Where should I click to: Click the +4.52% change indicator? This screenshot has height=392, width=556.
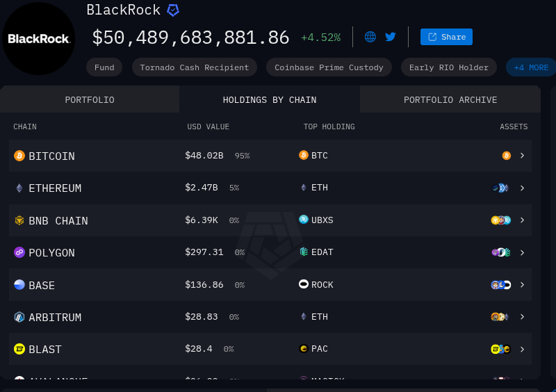click(321, 38)
